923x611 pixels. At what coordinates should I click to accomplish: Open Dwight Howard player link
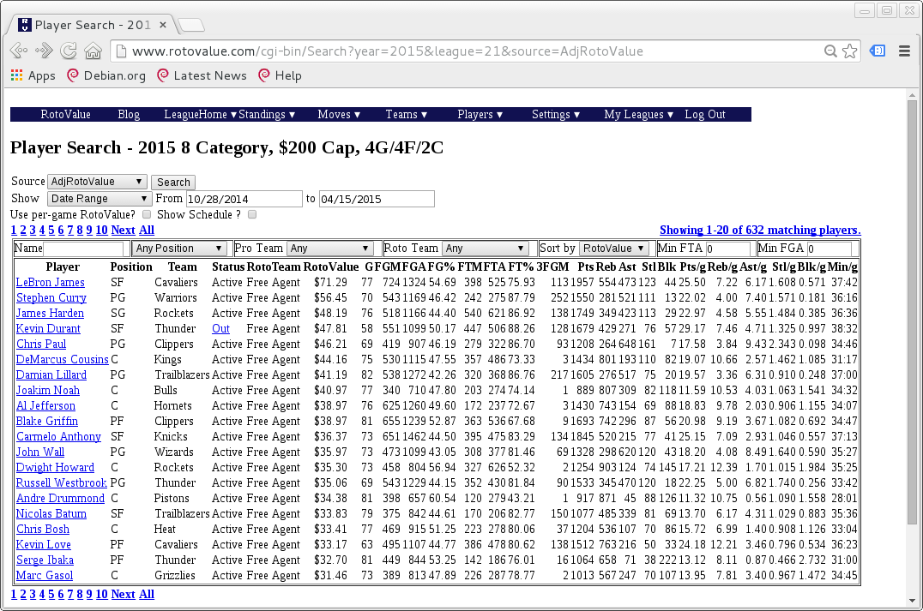tap(56, 467)
